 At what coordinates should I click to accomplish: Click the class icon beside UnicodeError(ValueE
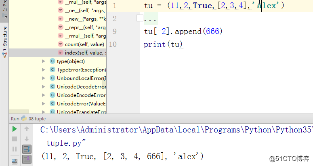[52, 103]
